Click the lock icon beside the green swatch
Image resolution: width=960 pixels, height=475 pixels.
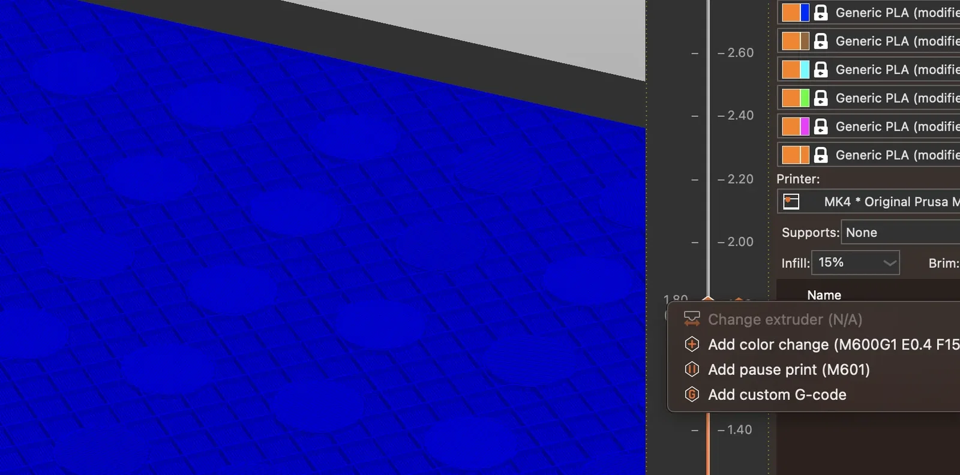click(x=821, y=98)
